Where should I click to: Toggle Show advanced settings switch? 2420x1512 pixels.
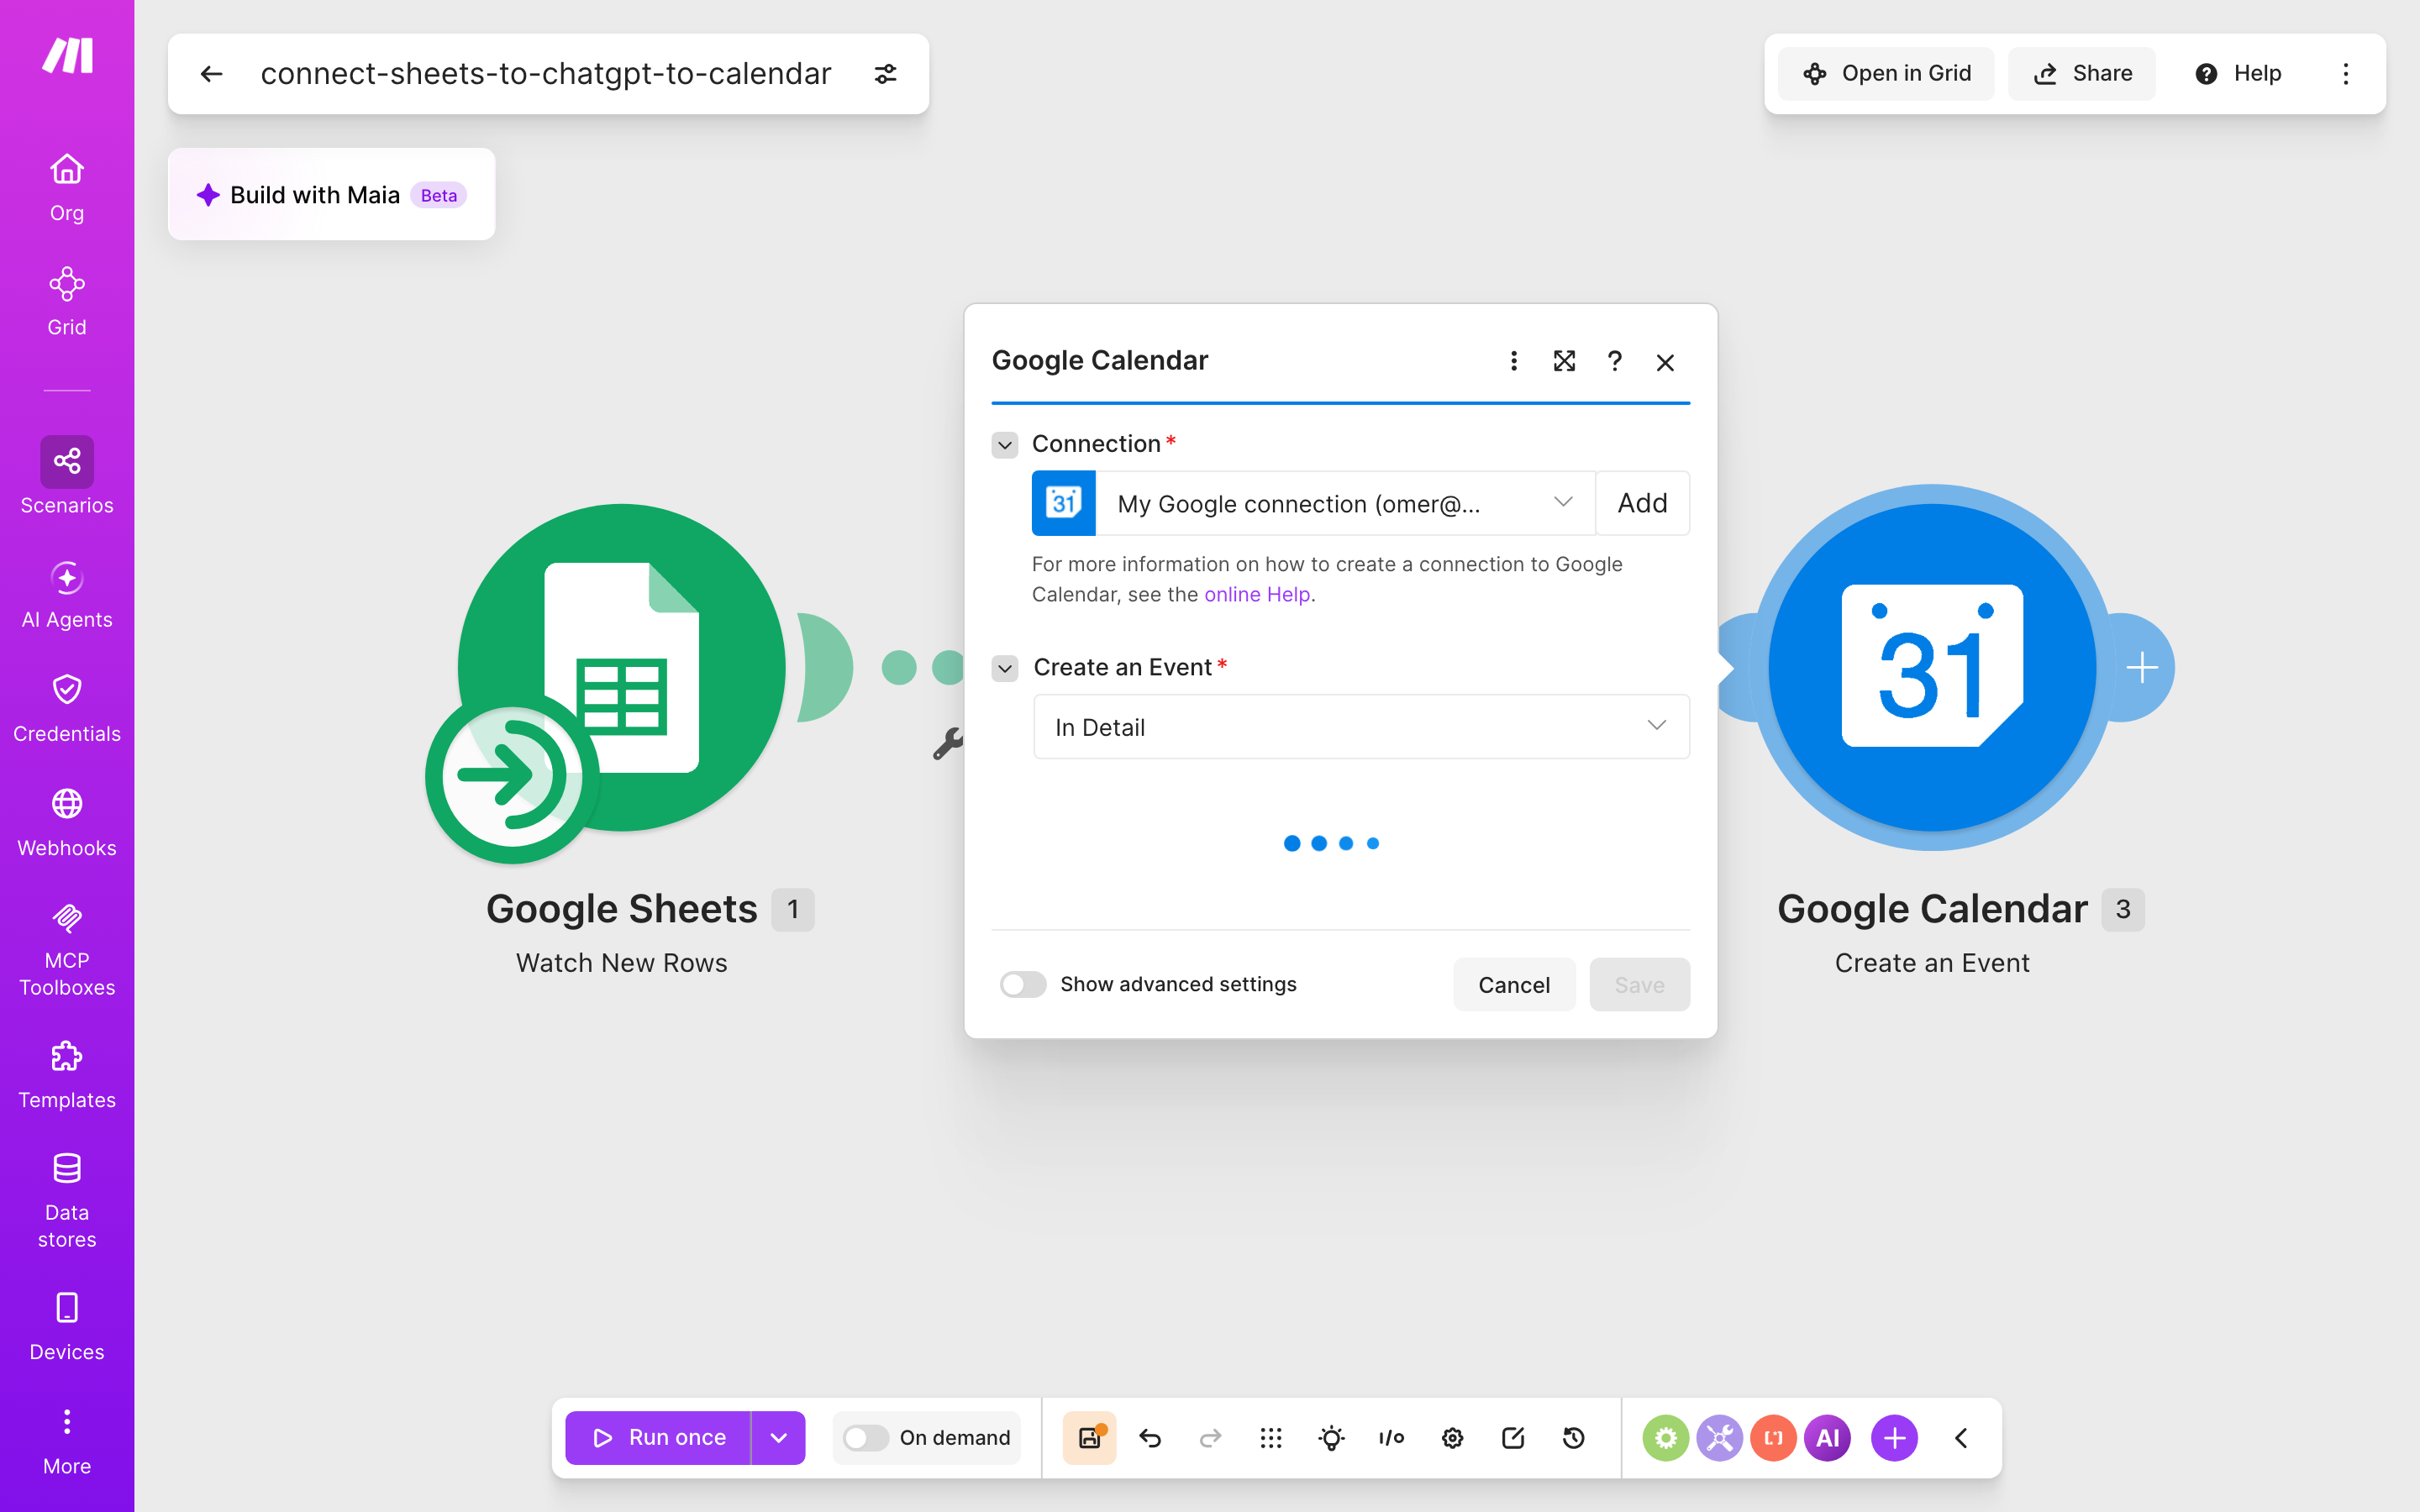click(x=1023, y=984)
